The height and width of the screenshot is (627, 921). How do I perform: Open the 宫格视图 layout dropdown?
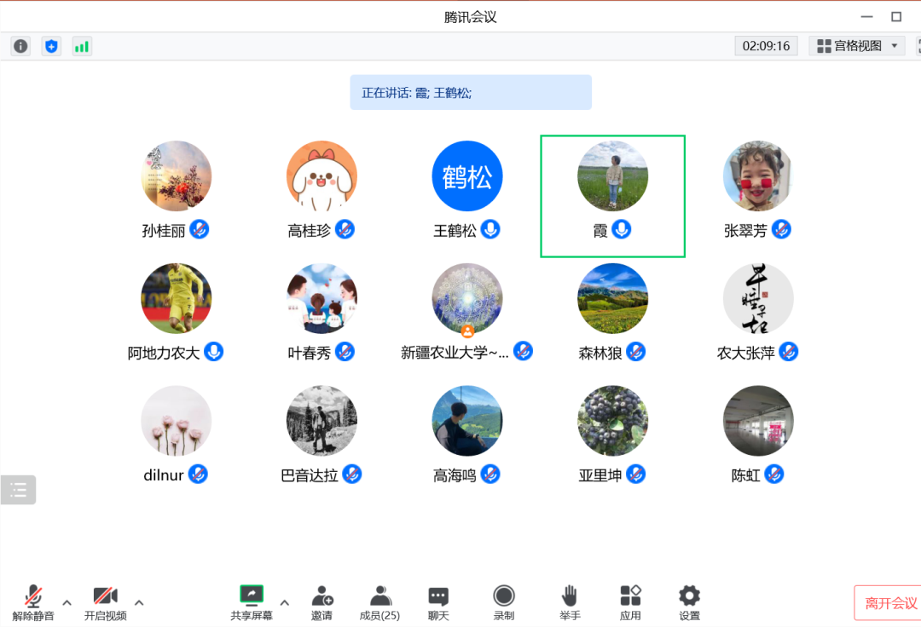(x=856, y=46)
